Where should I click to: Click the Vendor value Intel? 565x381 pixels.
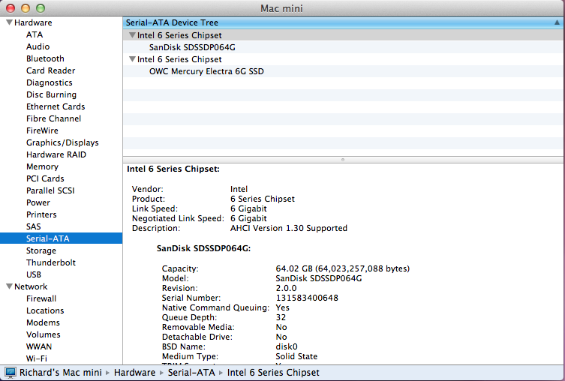pos(239,189)
